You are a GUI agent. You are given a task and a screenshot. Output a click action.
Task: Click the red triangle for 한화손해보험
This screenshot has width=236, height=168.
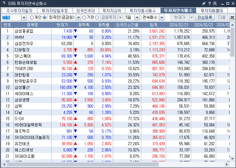tap(75, 62)
